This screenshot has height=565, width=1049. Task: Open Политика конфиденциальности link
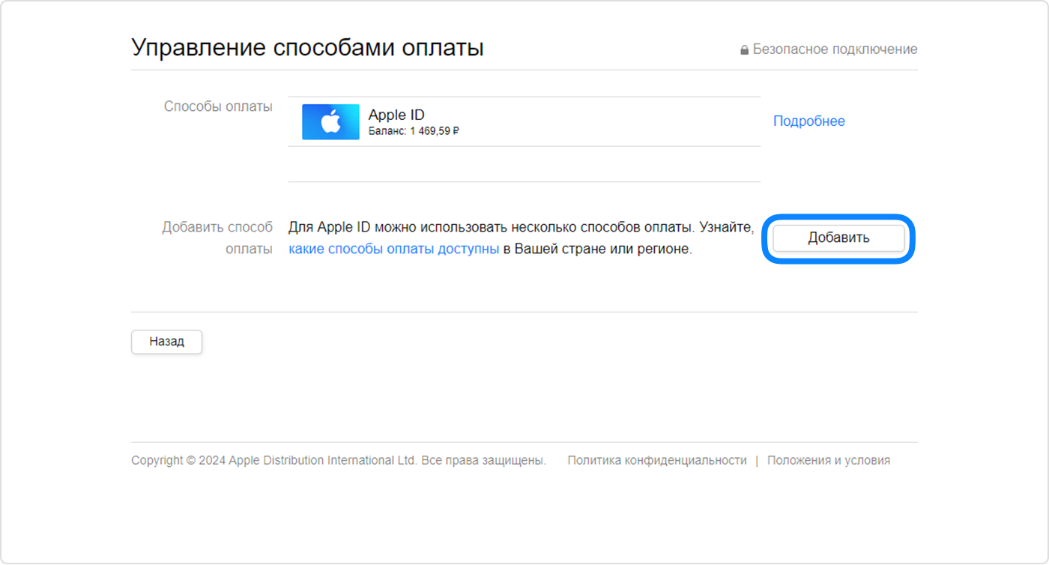(657, 461)
